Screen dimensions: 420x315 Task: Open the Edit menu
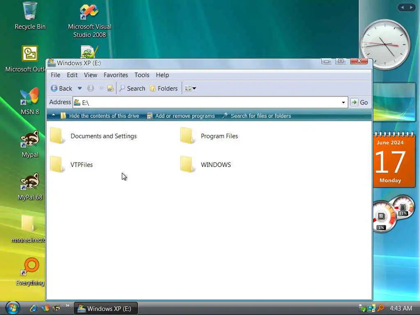coord(72,75)
